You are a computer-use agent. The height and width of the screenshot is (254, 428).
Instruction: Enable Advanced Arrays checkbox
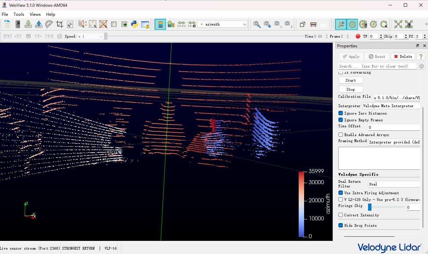pyautogui.click(x=341, y=135)
